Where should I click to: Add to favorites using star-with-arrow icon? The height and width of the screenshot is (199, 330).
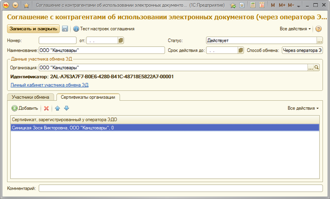click(233, 5)
